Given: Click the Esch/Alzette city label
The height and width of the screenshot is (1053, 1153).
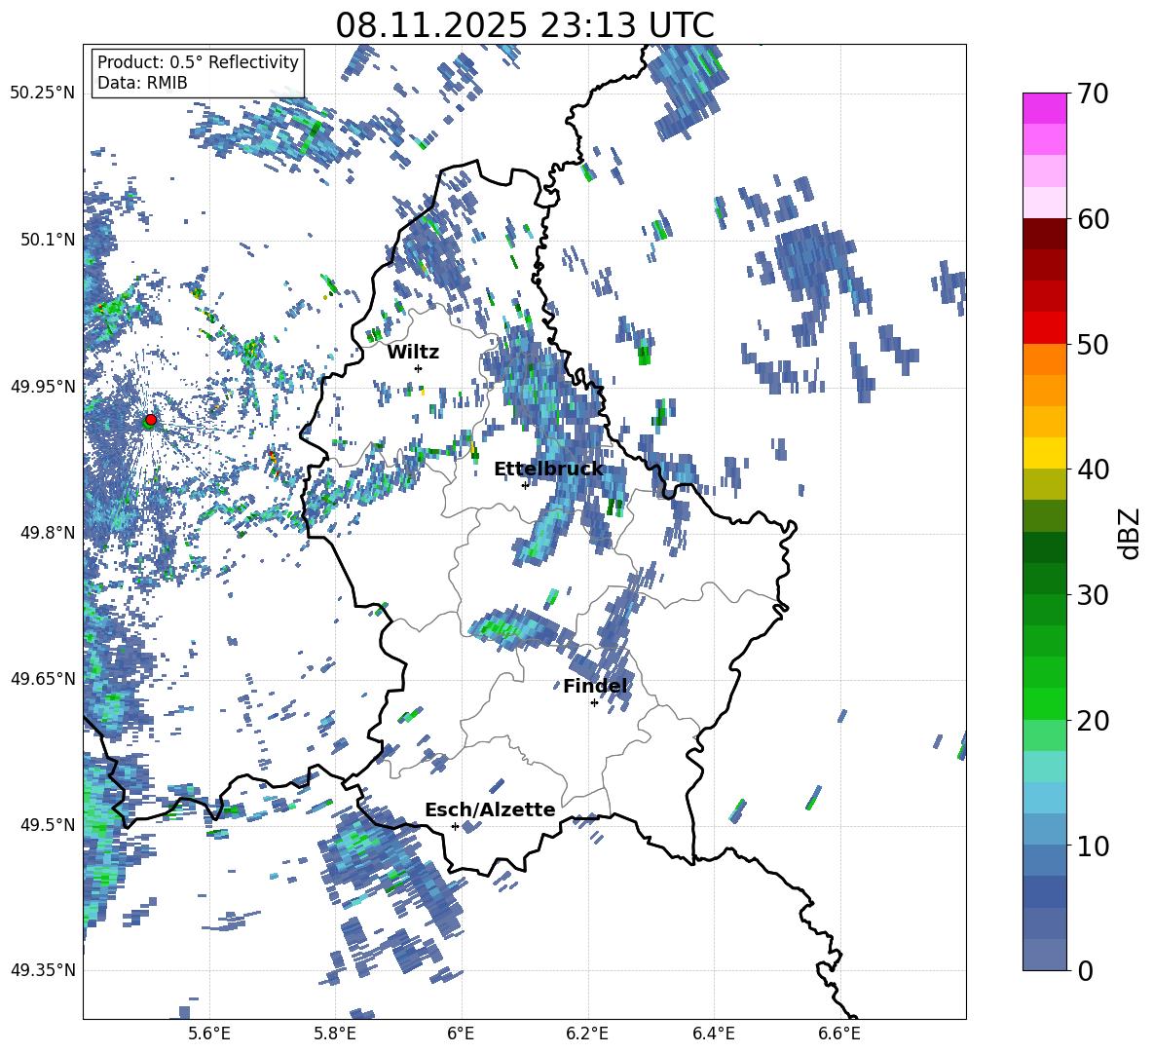Looking at the screenshot, I should (490, 809).
